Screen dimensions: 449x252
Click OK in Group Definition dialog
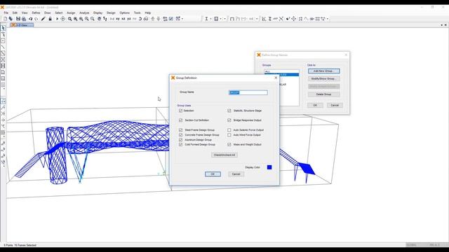point(213,174)
